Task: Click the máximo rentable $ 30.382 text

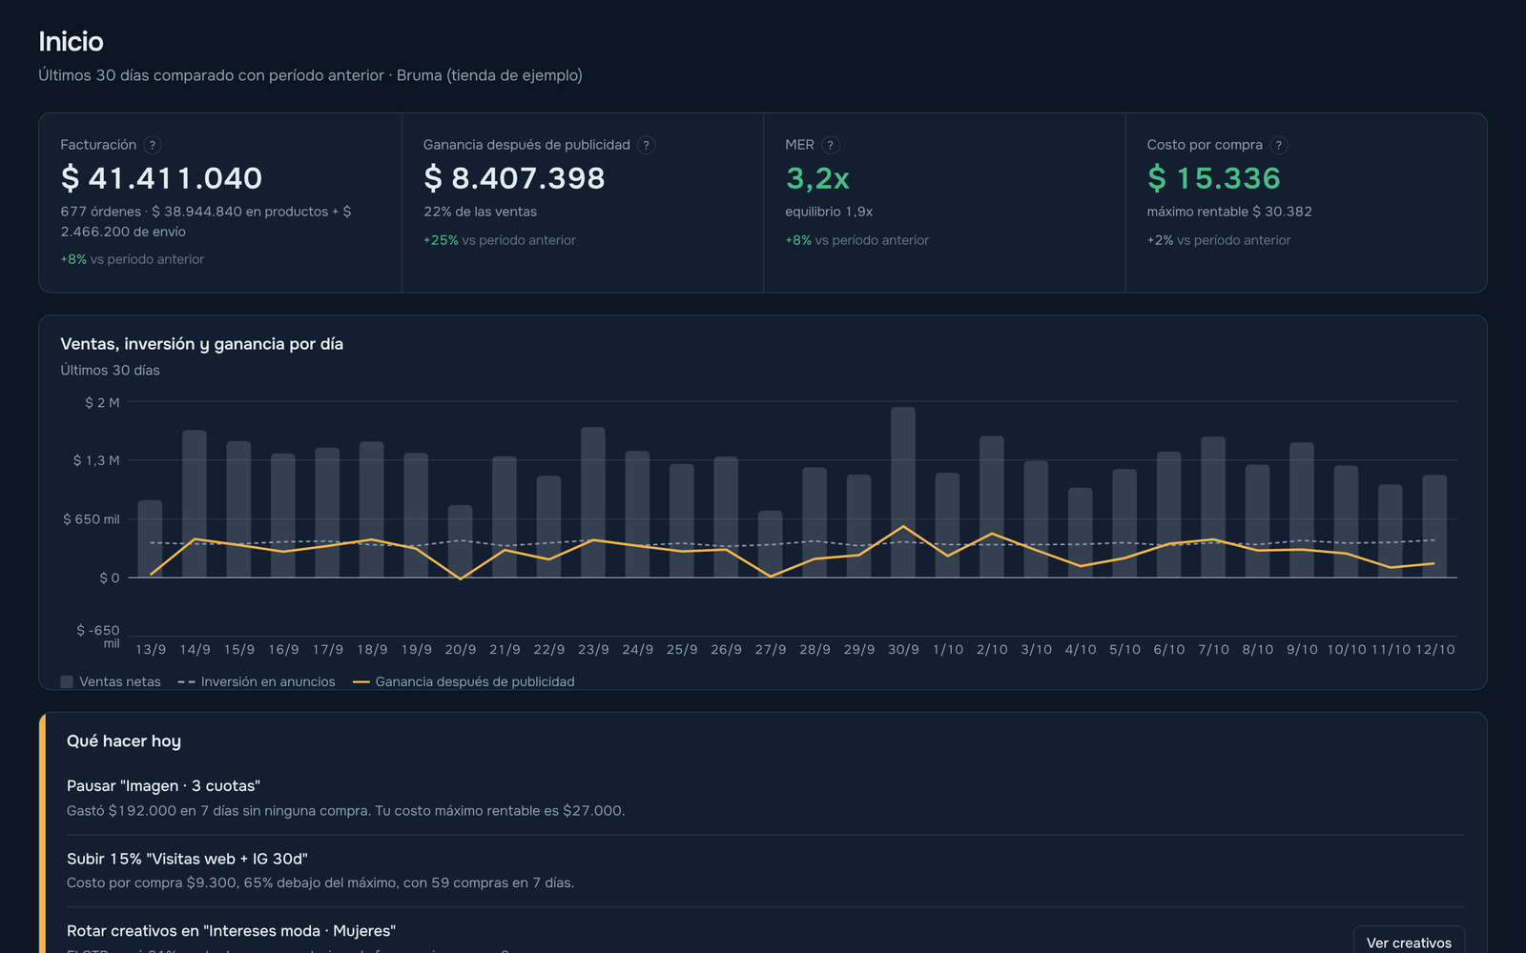Action: coord(1229,212)
